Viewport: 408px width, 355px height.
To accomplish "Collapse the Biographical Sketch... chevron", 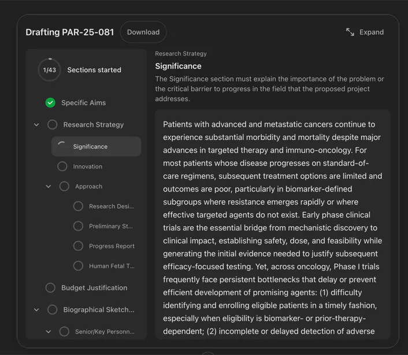I will [x=36, y=310].
